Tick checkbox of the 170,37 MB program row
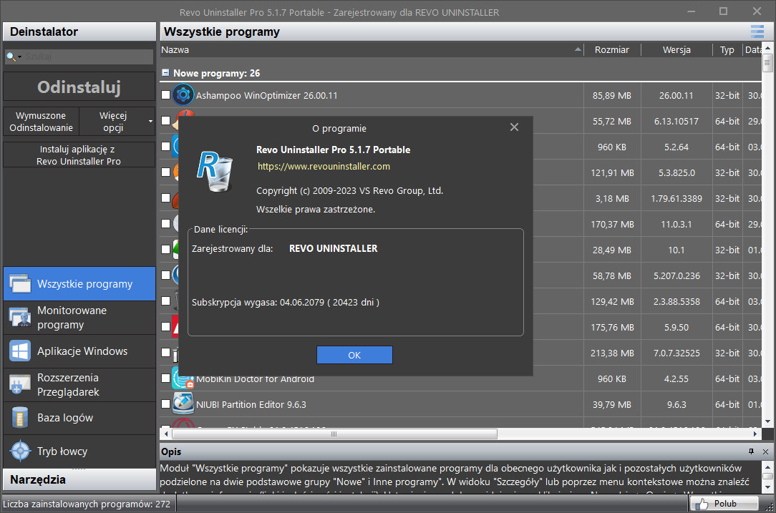Screen dimensions: 776x513 [166, 223]
